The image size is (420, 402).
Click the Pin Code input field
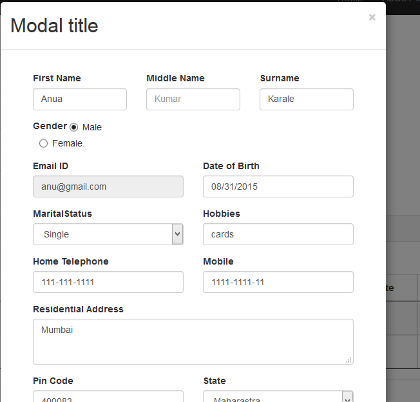pyautogui.click(x=108, y=397)
